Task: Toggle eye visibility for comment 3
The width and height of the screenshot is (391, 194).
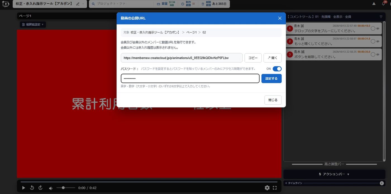Action: coord(378,55)
